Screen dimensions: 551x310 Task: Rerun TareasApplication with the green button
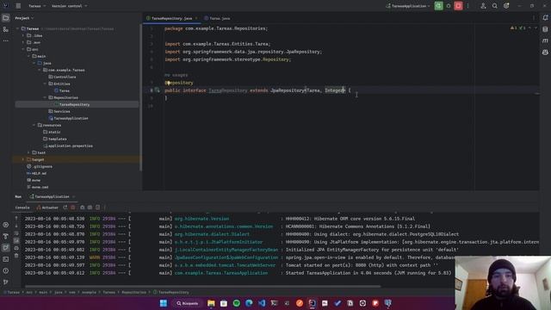438,6
